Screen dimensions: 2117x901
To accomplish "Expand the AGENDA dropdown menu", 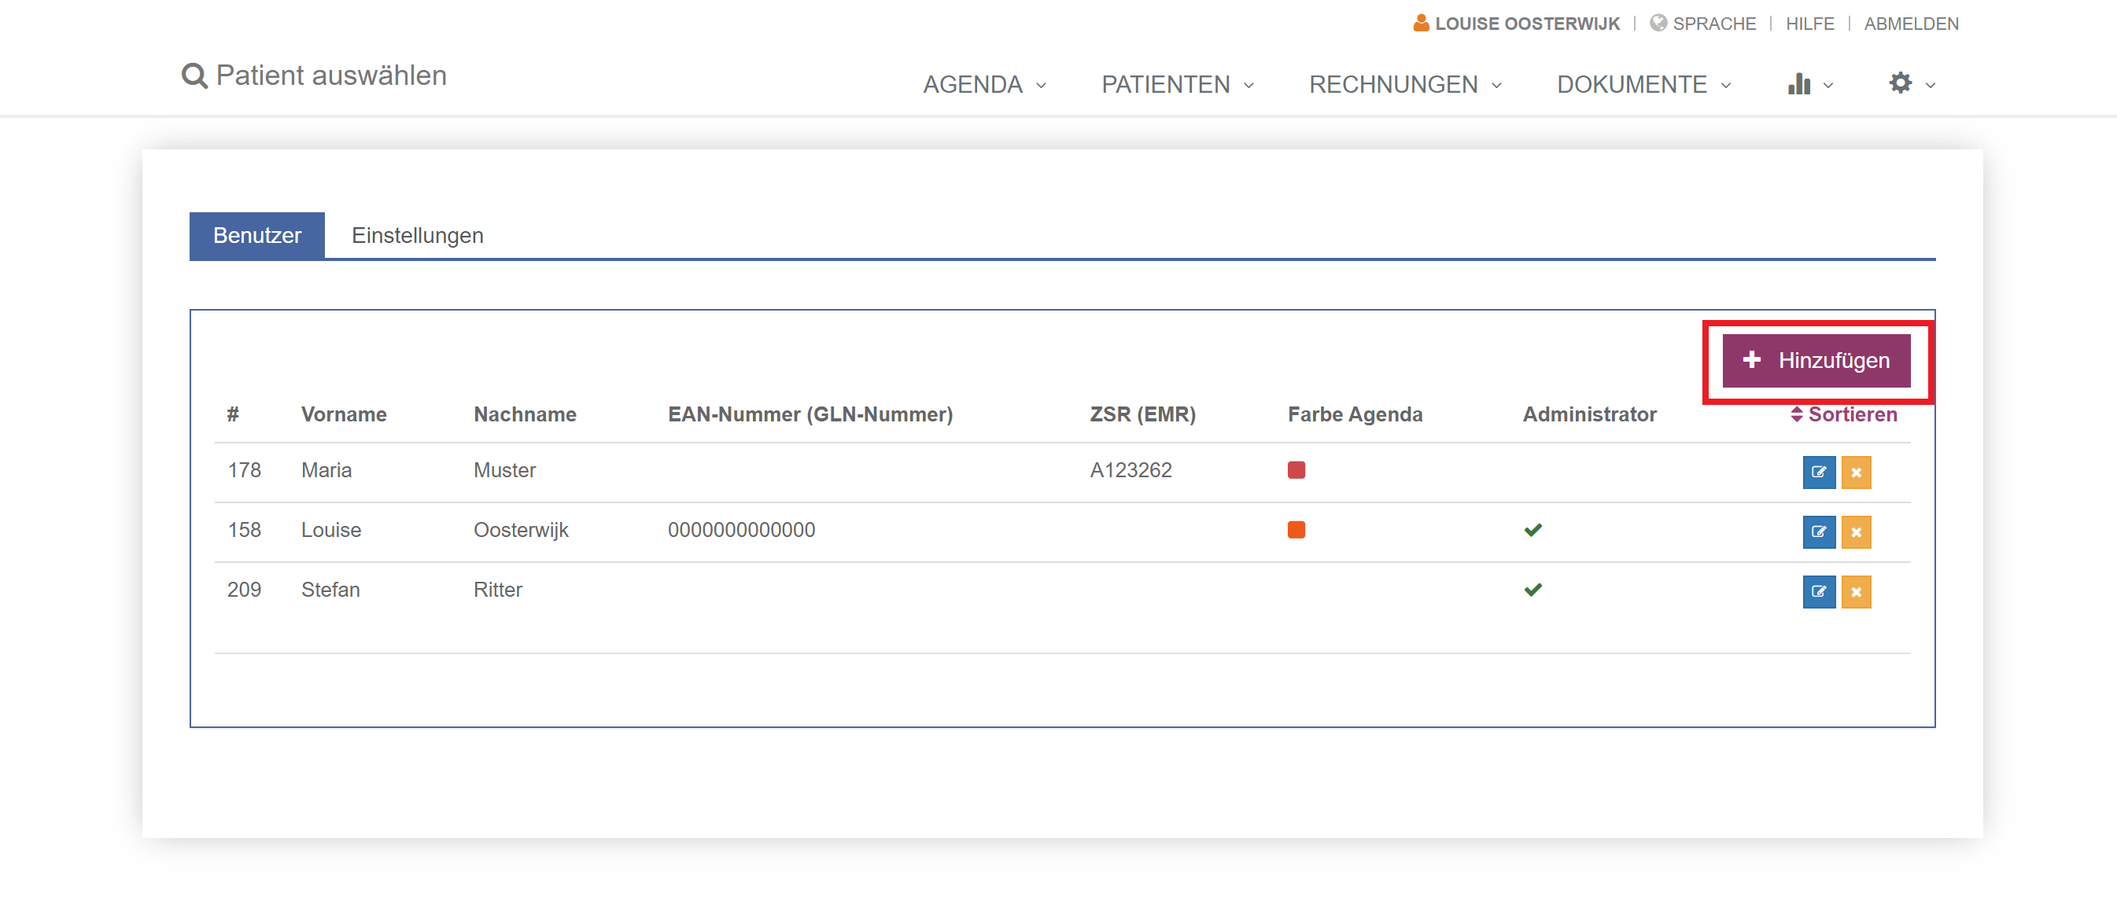I will click(984, 85).
